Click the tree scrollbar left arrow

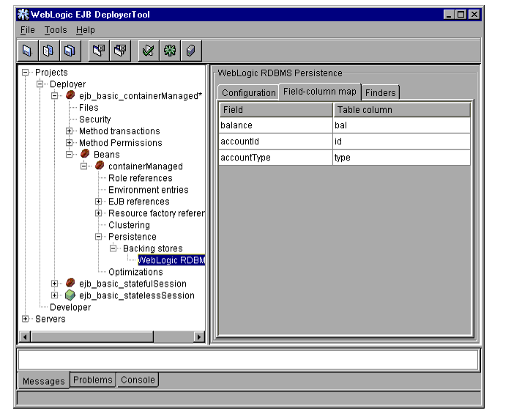click(x=26, y=337)
